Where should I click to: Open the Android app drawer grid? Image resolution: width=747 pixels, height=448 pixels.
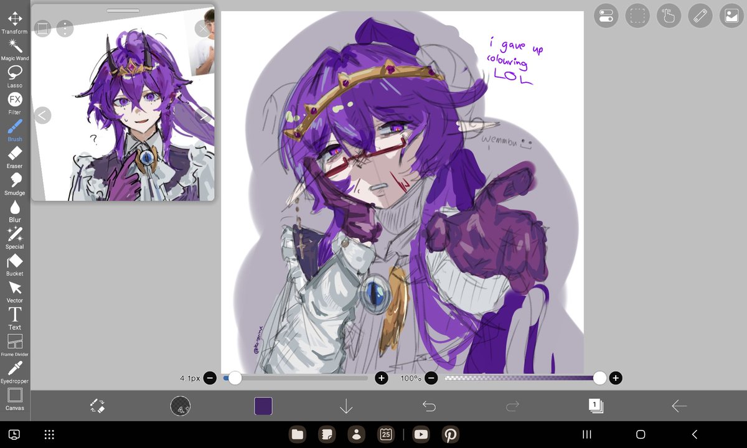point(50,434)
